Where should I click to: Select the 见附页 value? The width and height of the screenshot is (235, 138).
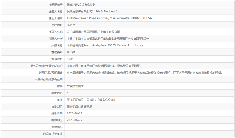tap(71, 25)
